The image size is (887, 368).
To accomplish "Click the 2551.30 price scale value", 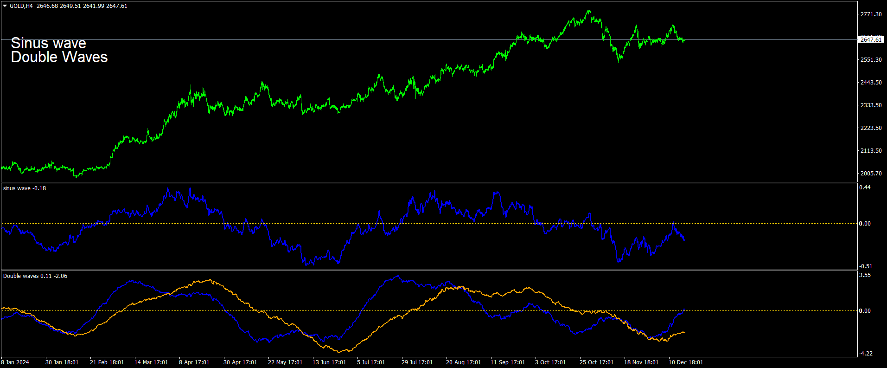I will (x=871, y=60).
